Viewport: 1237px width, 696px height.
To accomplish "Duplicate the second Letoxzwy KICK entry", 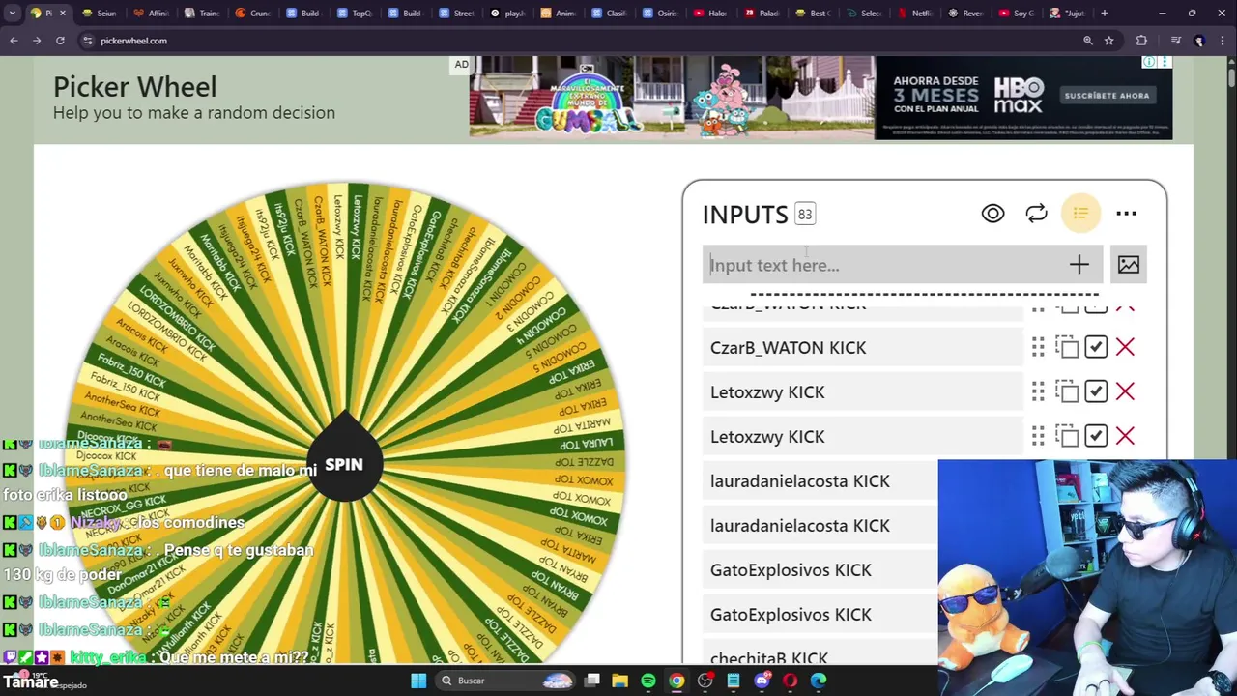I will click(x=1067, y=436).
